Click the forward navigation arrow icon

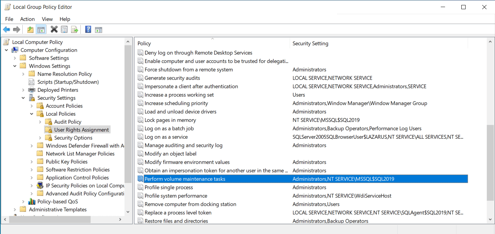pos(16,29)
